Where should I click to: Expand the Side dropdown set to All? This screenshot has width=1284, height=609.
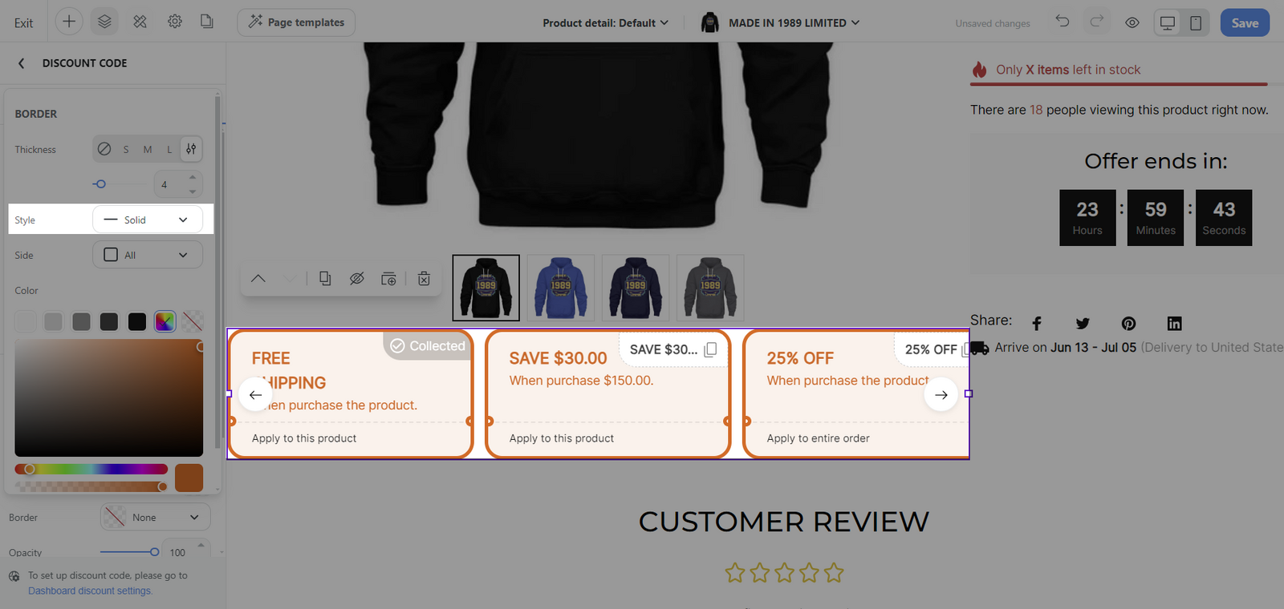click(x=148, y=255)
